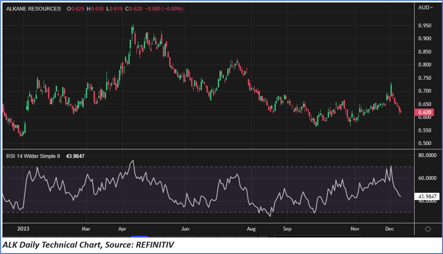Click the 0.950 price axis label
Image resolution: width=443 pixels, height=254 pixels.
(424, 25)
